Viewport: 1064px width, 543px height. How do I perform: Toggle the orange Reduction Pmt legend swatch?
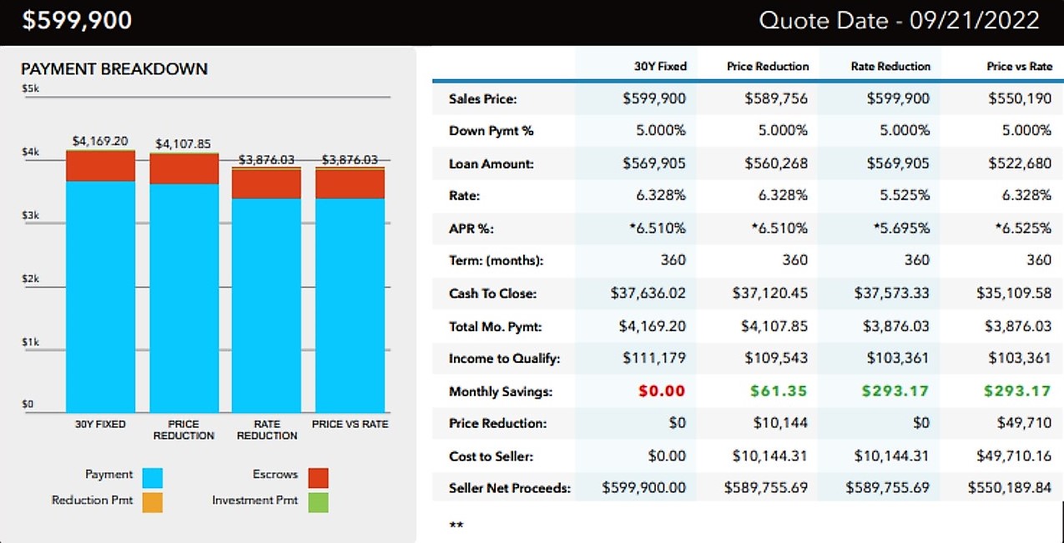click(152, 502)
